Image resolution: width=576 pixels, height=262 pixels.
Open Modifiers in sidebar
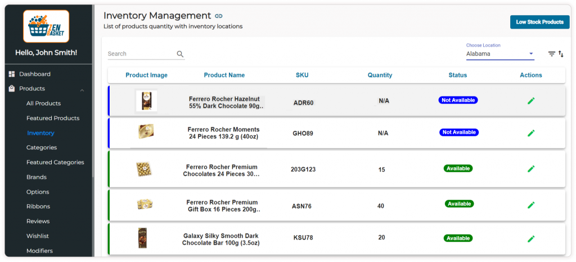tap(39, 251)
